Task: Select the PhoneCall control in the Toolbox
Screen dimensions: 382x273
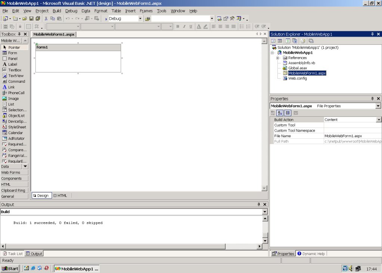Action: pyautogui.click(x=14, y=93)
